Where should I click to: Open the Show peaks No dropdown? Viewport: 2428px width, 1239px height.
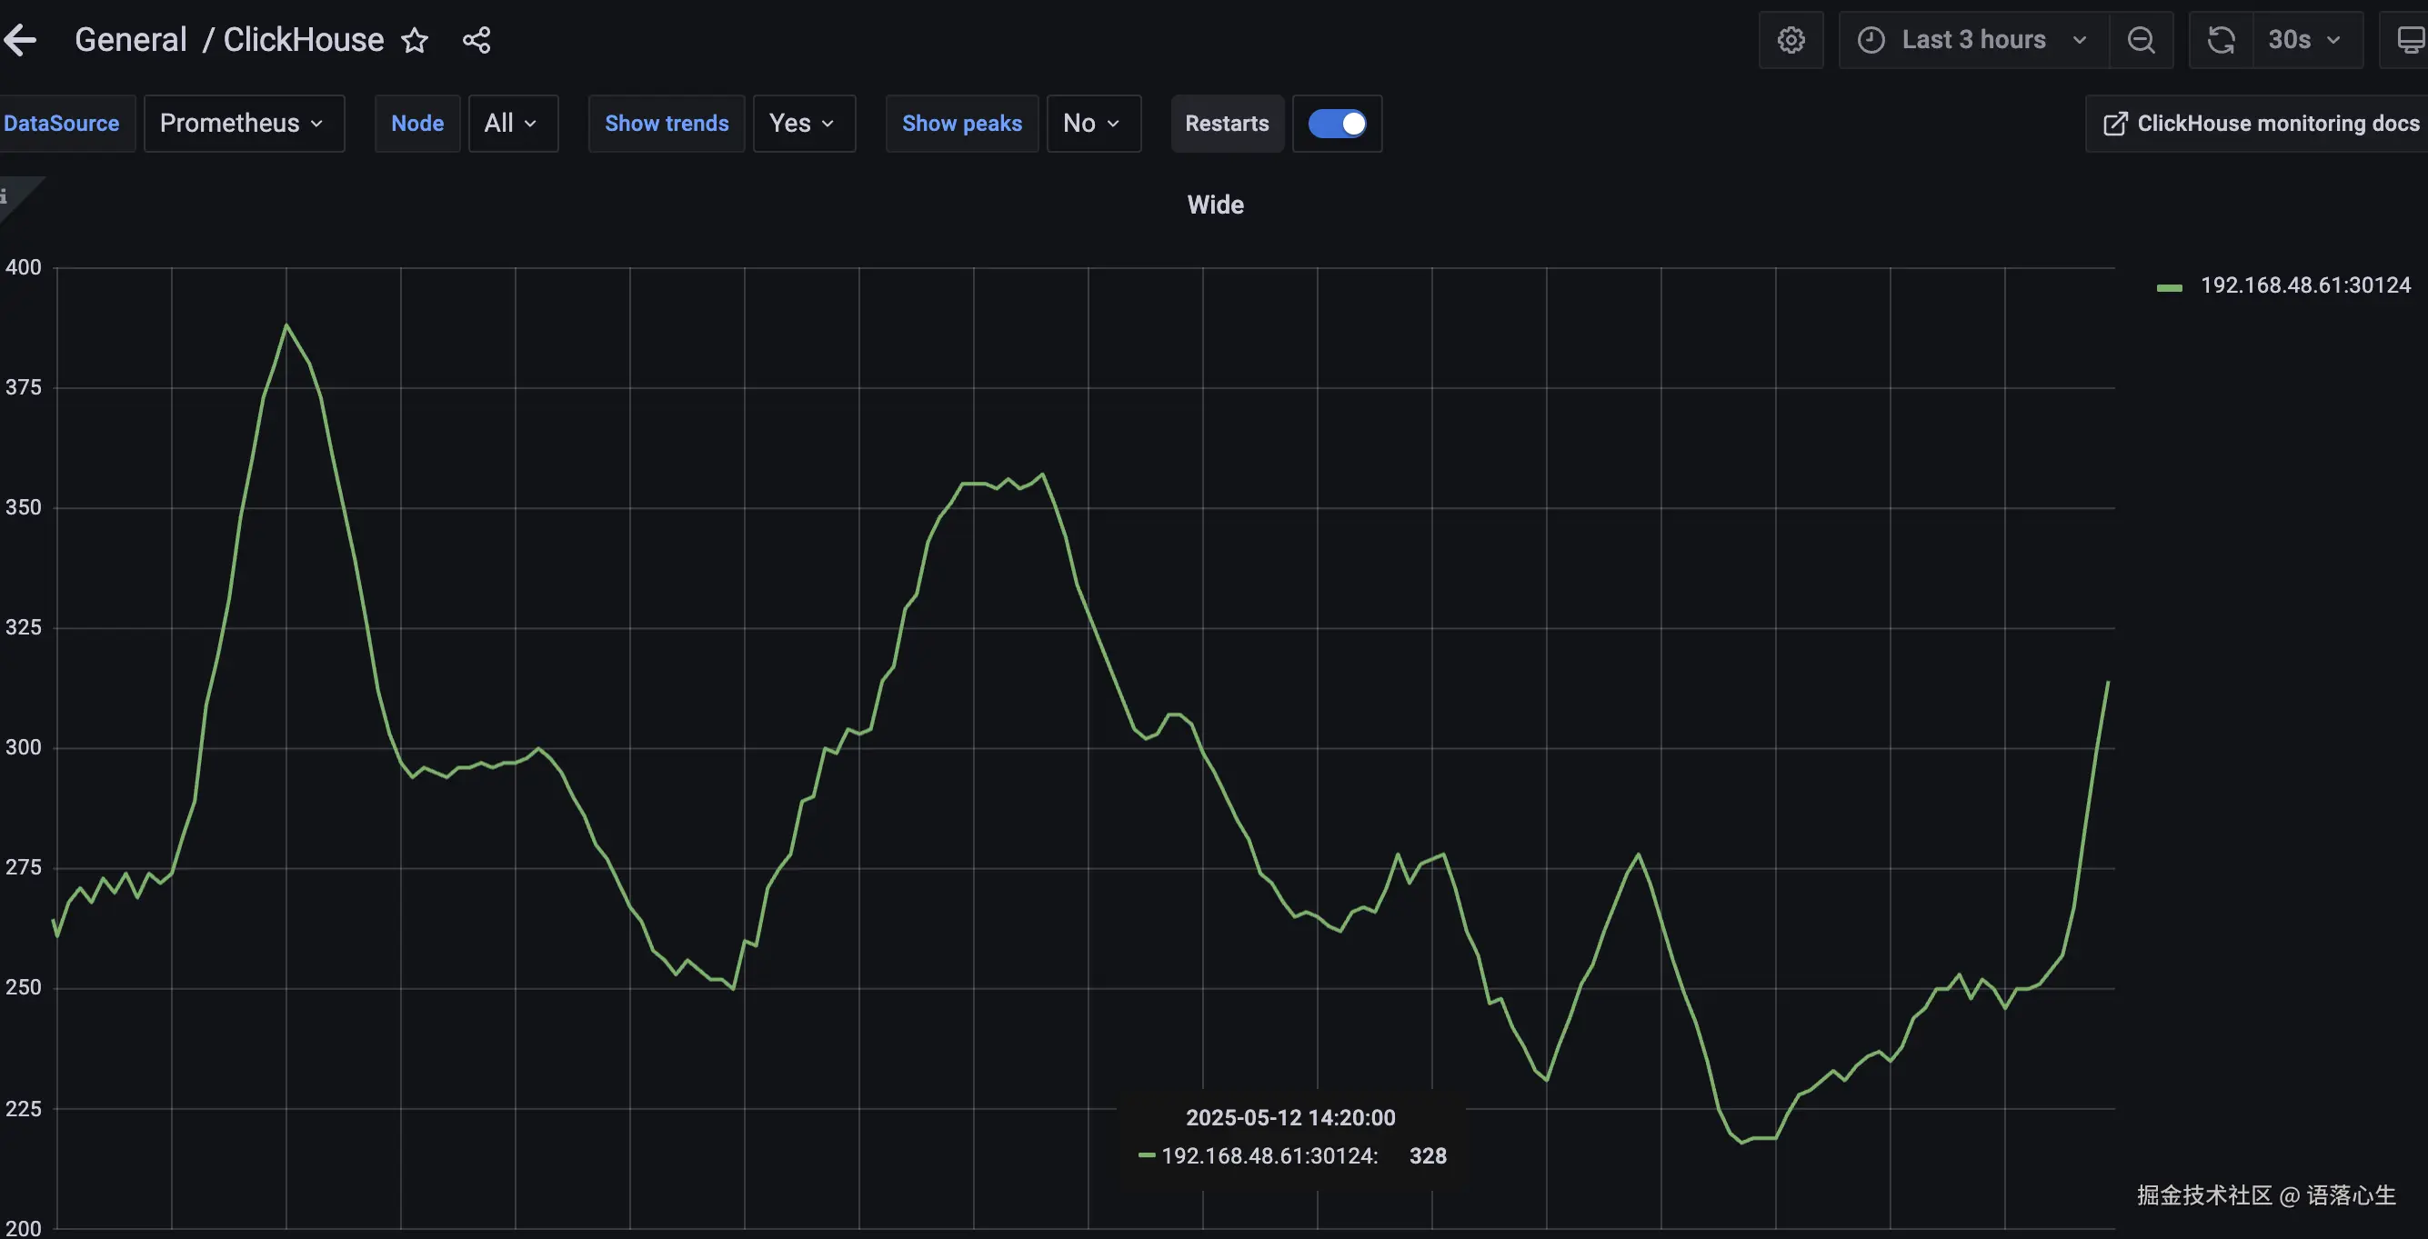coord(1092,124)
